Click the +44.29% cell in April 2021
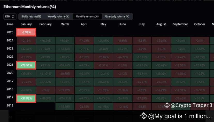214x122 pixels. [x=84, y=65]
